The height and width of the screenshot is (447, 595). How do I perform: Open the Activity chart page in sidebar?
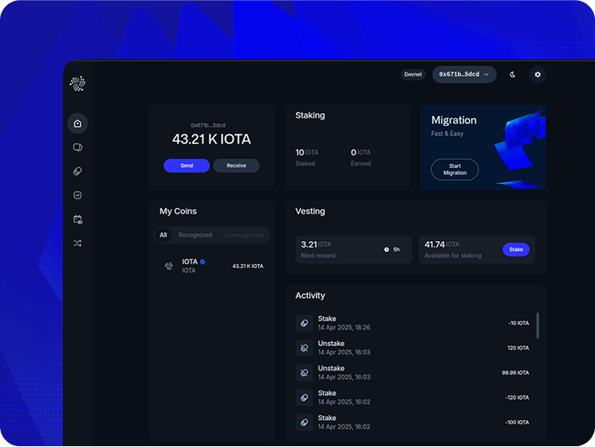point(77,195)
